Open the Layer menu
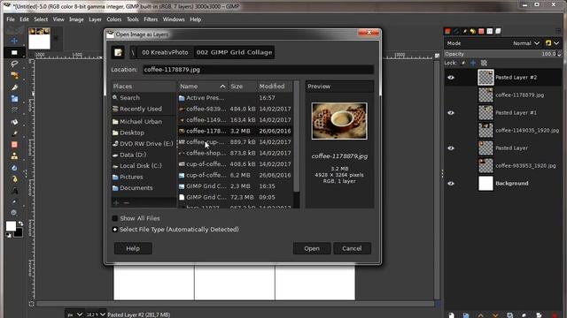The image size is (567, 318). 95,19
